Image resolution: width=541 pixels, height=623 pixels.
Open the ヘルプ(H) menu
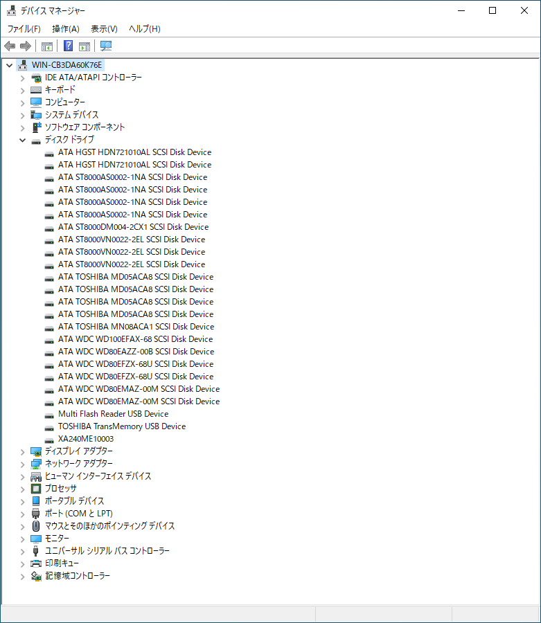click(144, 28)
